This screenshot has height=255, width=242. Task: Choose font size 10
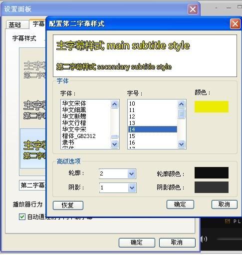pyautogui.click(x=132, y=103)
